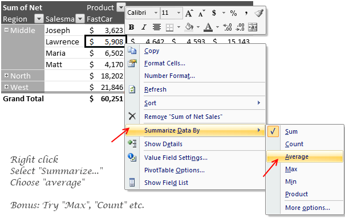Choose Show Field List item

(196, 183)
